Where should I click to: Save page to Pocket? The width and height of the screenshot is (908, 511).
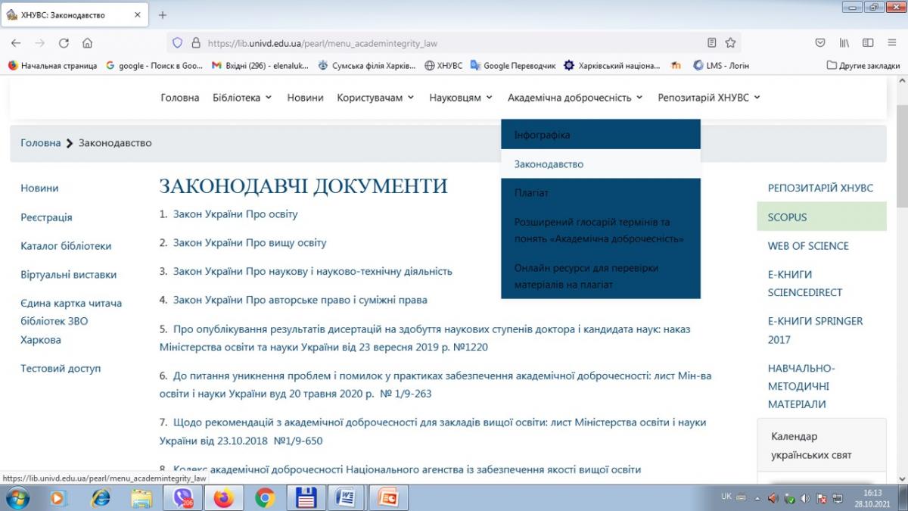pyautogui.click(x=820, y=43)
